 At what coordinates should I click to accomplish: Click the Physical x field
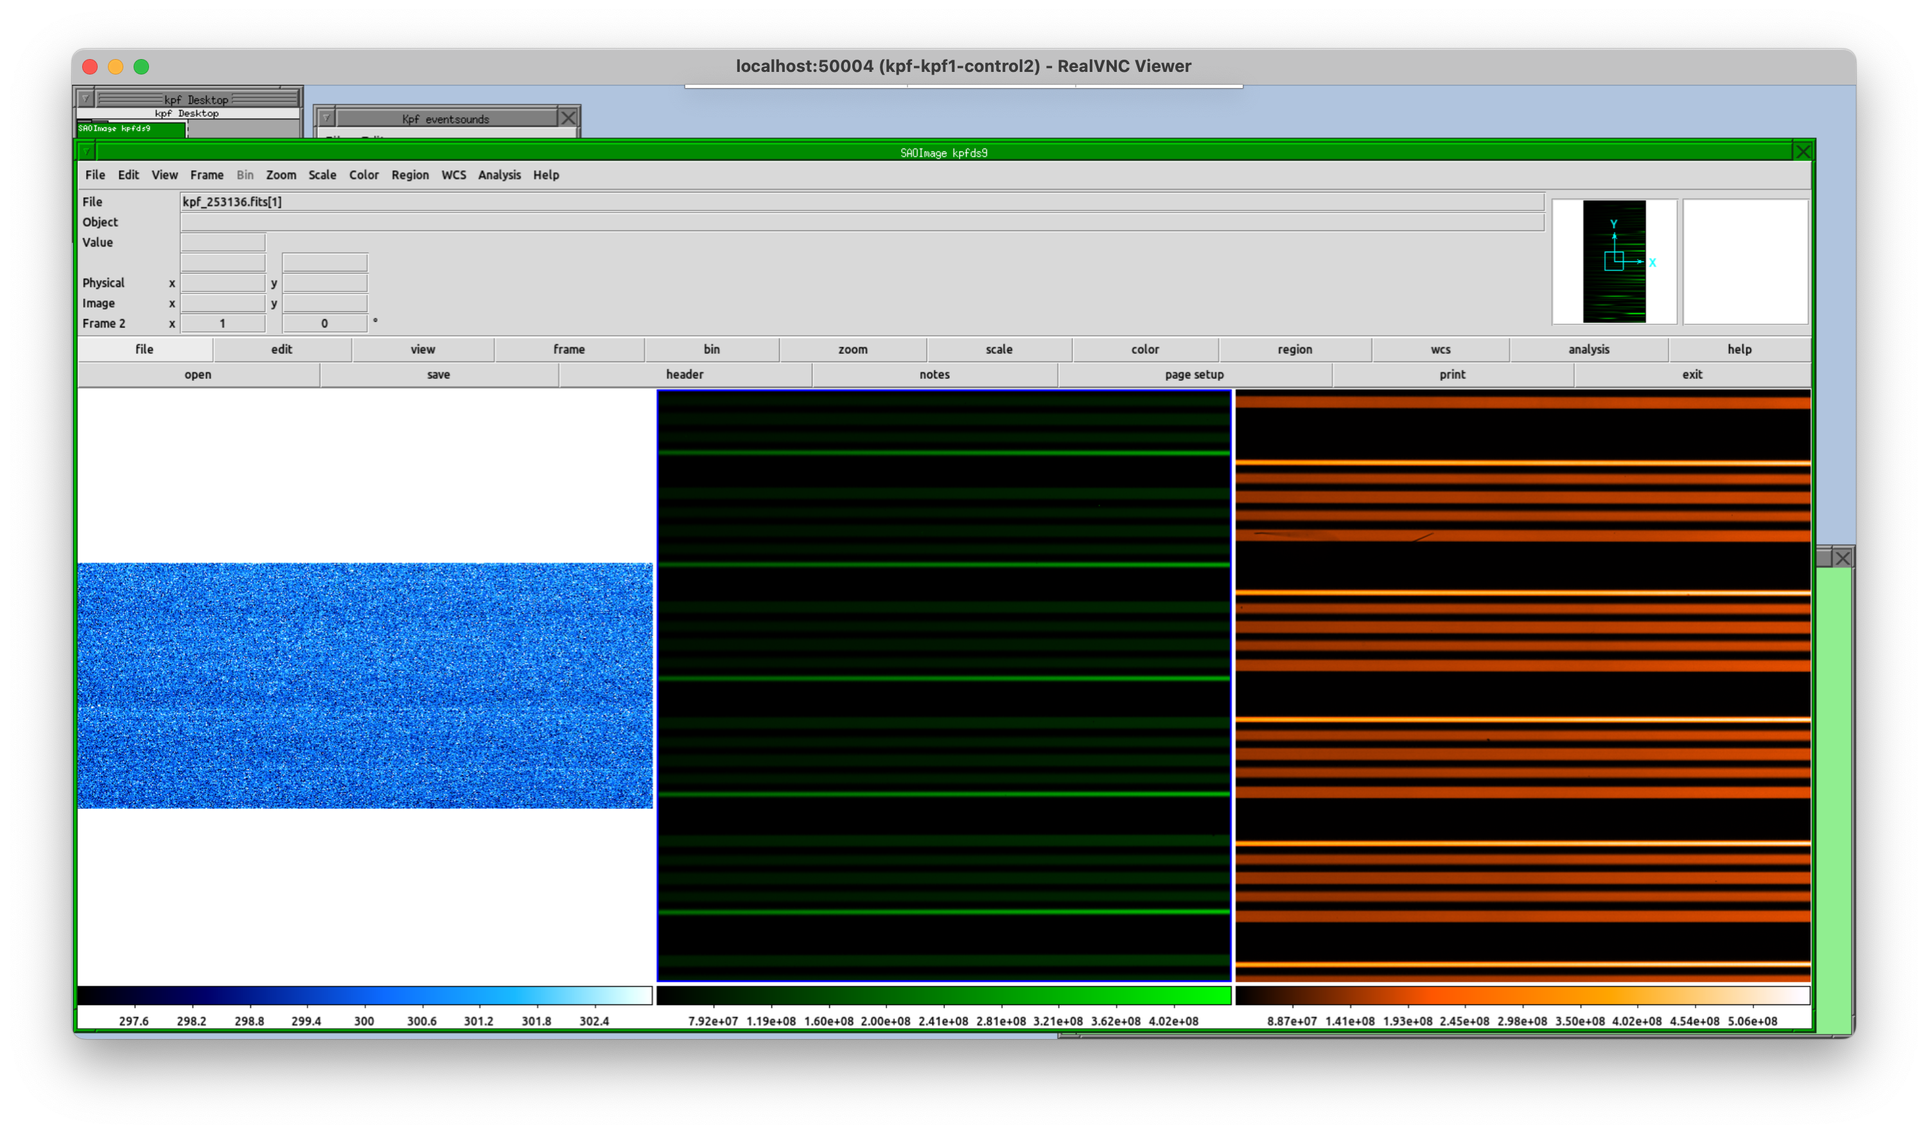click(223, 283)
